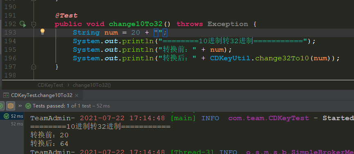Click 'System' on line 196

point(86,58)
